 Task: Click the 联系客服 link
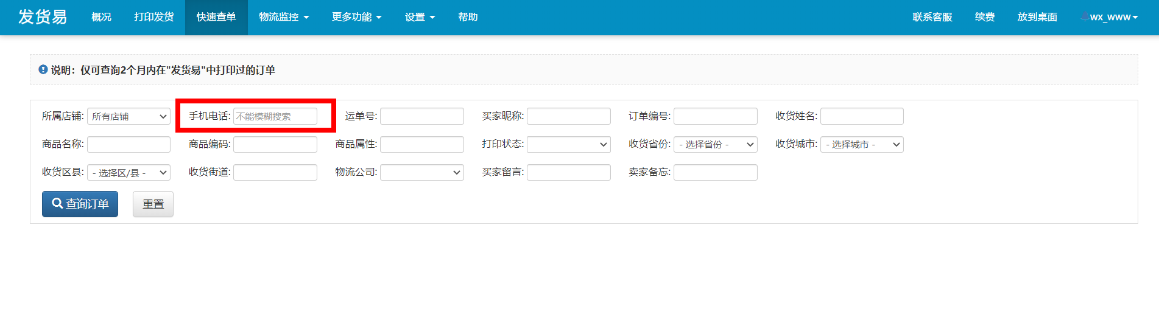click(x=932, y=17)
